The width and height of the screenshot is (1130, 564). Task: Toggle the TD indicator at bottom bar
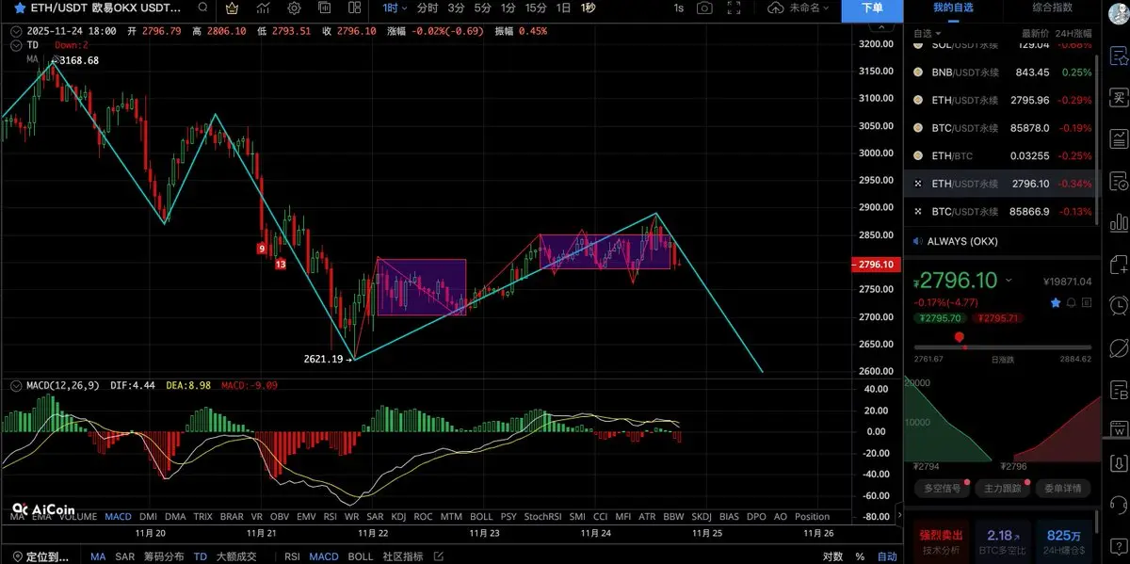[x=200, y=556]
